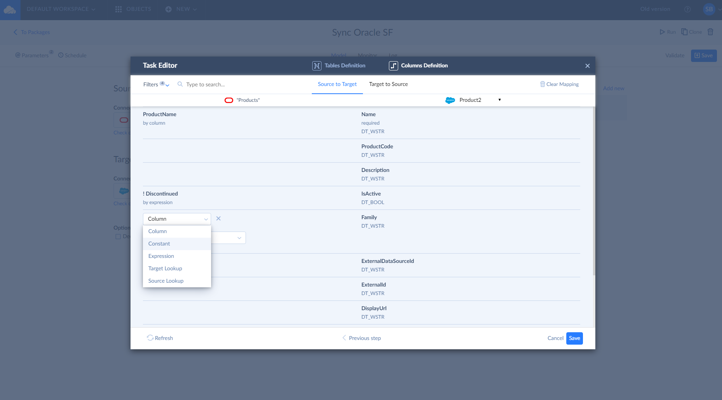
Task: Click the Clone package icon
Action: click(684, 32)
